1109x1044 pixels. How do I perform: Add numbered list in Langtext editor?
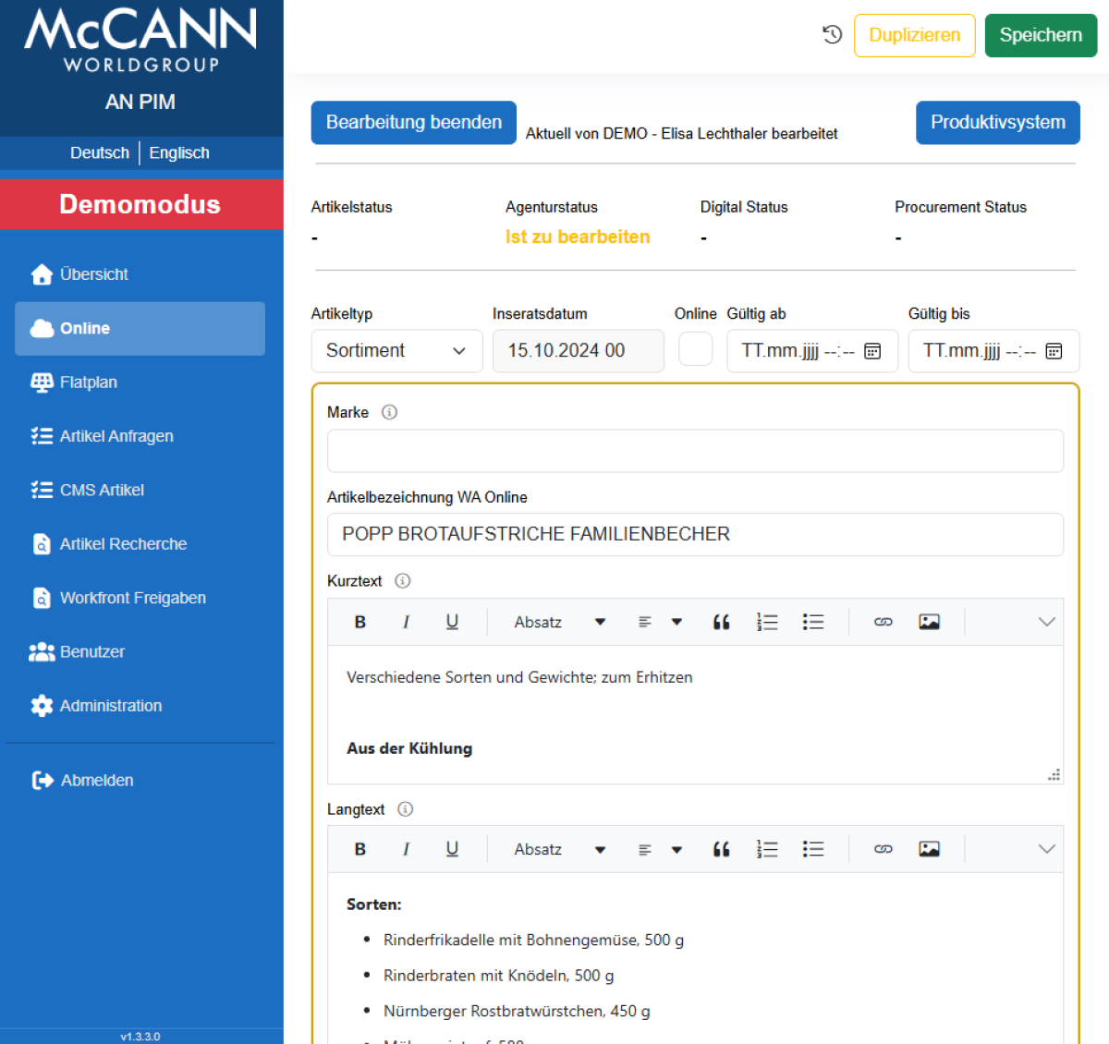tap(767, 849)
